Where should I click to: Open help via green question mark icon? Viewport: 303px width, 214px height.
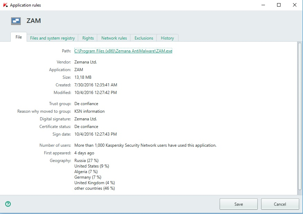coord(8,204)
